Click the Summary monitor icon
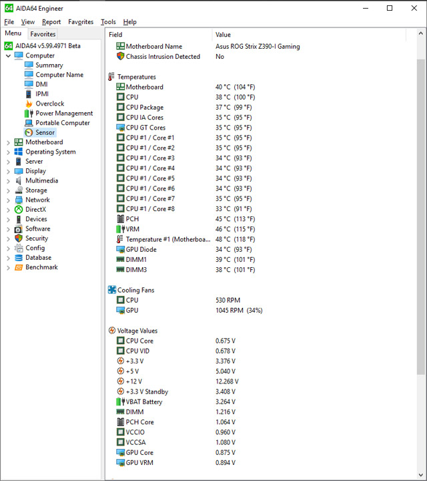Screen dimensions: 427x481 [x=29, y=65]
